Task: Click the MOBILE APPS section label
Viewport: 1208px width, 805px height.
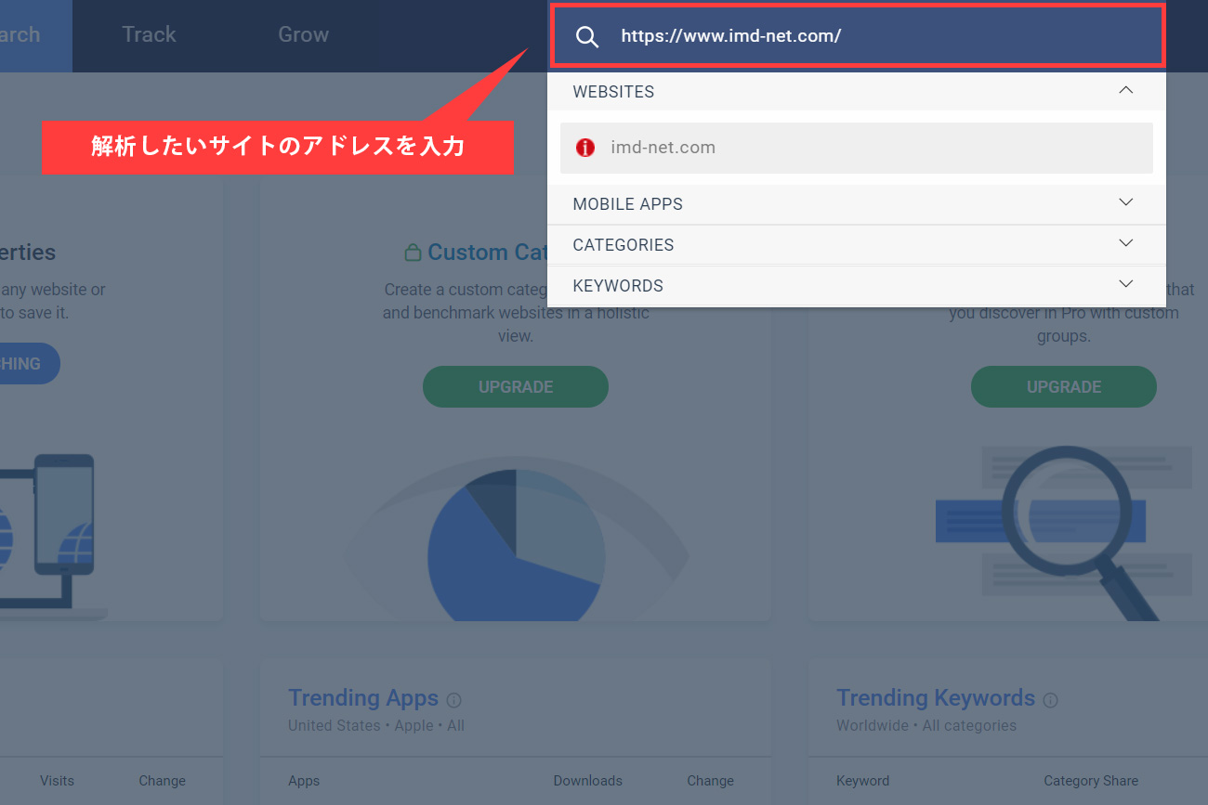Action: 628,204
